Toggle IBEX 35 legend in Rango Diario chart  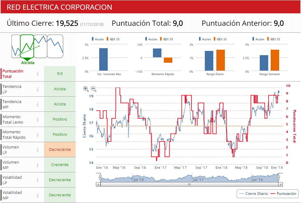(x=220, y=39)
